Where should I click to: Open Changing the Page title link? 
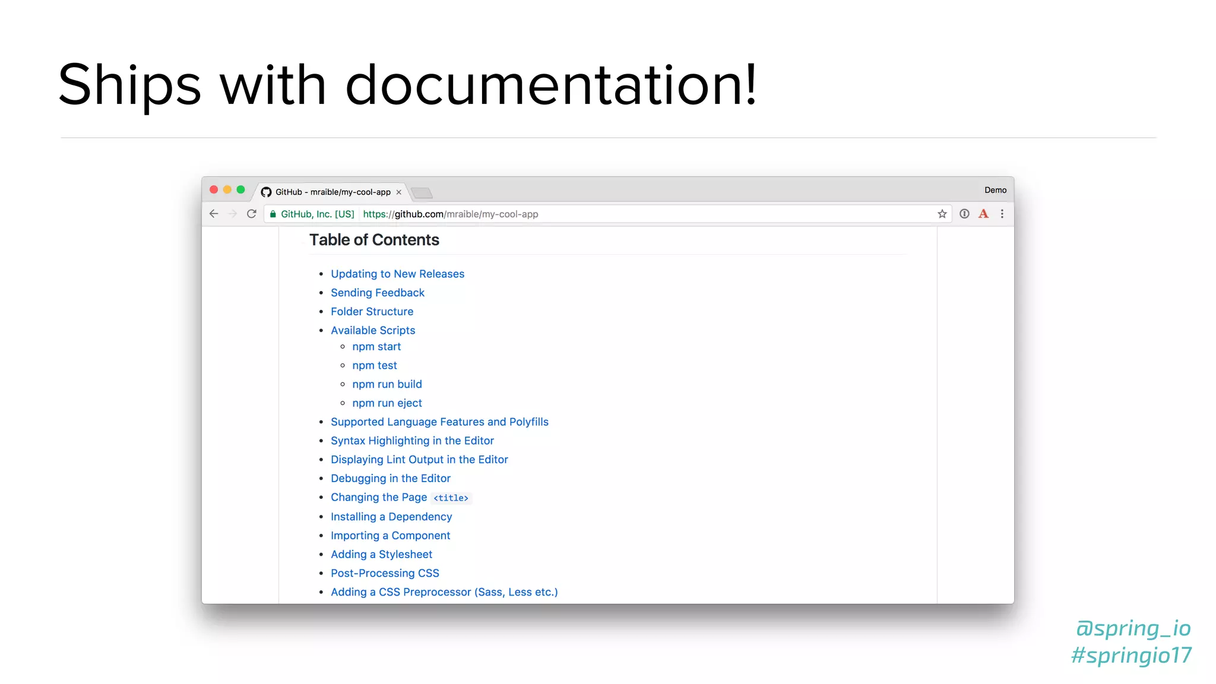pyautogui.click(x=401, y=498)
